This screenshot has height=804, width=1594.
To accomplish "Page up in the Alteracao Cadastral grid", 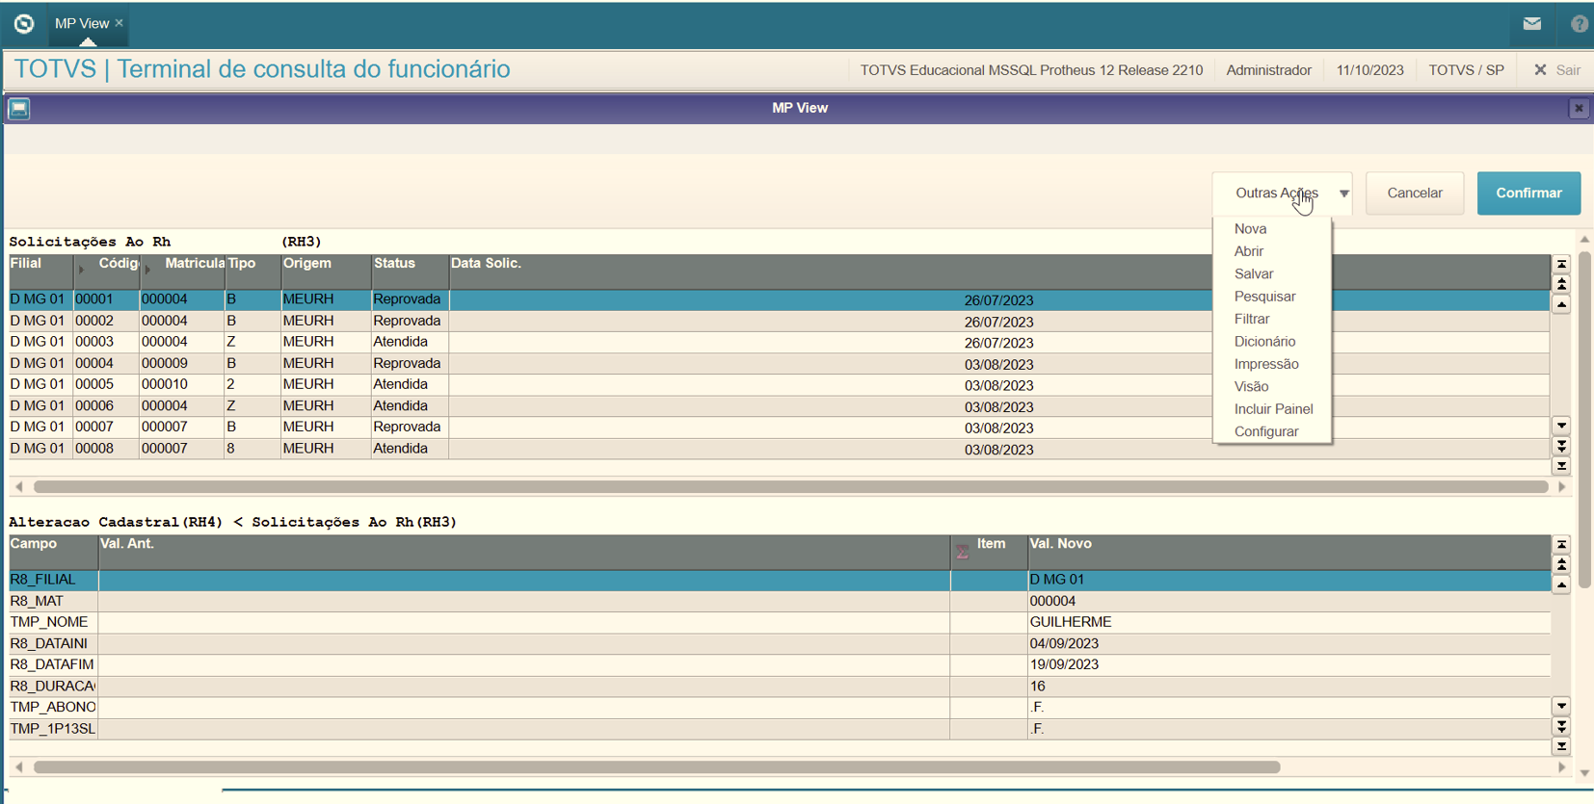I will point(1561,564).
